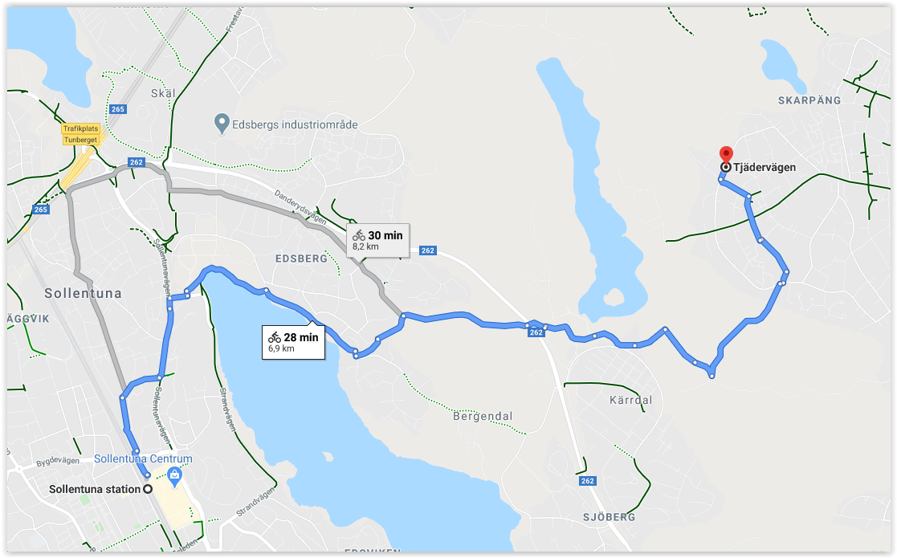Click the 262 road shield near Sjöberg

[588, 481]
